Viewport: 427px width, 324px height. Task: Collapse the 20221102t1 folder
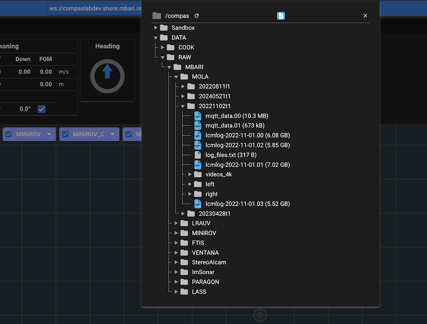[183, 106]
